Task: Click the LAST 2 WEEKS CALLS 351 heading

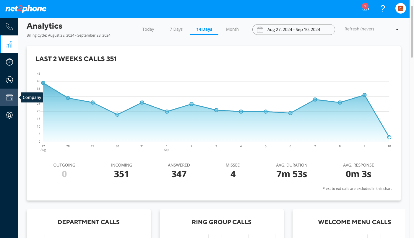Action: pyautogui.click(x=76, y=59)
